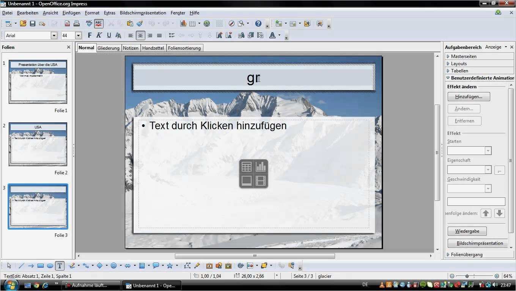Open the Geschwindigkeit dropdown
The image size is (516, 291).
coord(488,189)
